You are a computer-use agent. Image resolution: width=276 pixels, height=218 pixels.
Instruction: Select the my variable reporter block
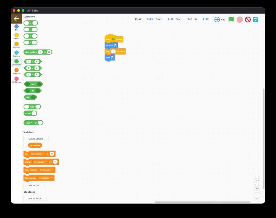(x=35, y=145)
